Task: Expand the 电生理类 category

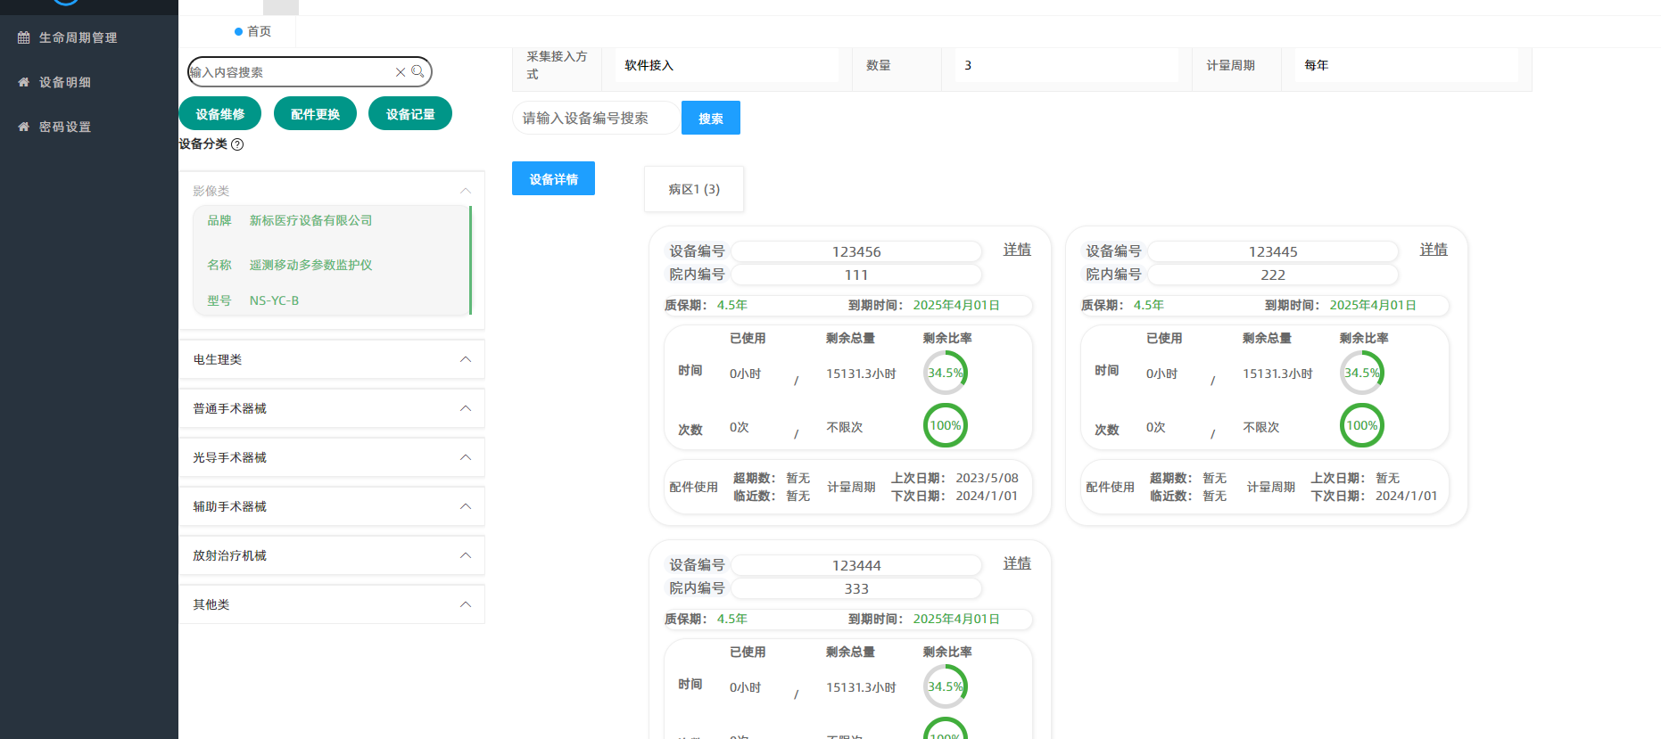Action: tap(332, 359)
